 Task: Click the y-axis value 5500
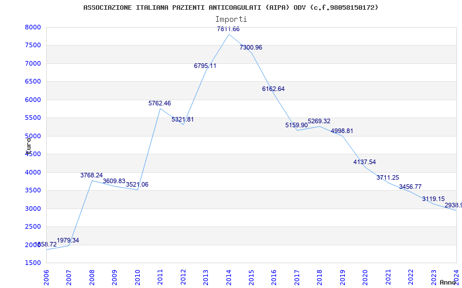coord(33,118)
